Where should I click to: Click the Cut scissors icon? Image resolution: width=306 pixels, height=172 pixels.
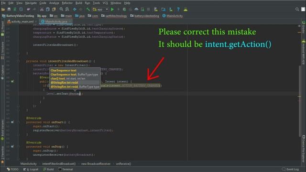(42, 10)
